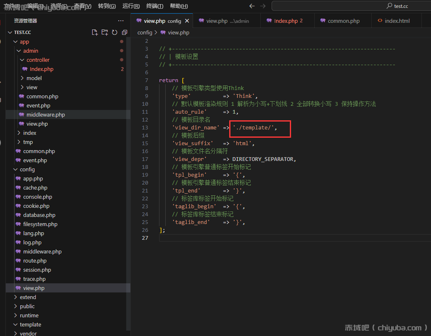The height and width of the screenshot is (336, 431).
Task: Click the config breadcrumb segment
Action: [145, 32]
